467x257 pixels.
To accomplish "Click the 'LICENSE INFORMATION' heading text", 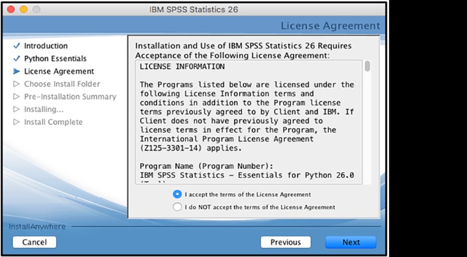I will pyautogui.click(x=182, y=66).
